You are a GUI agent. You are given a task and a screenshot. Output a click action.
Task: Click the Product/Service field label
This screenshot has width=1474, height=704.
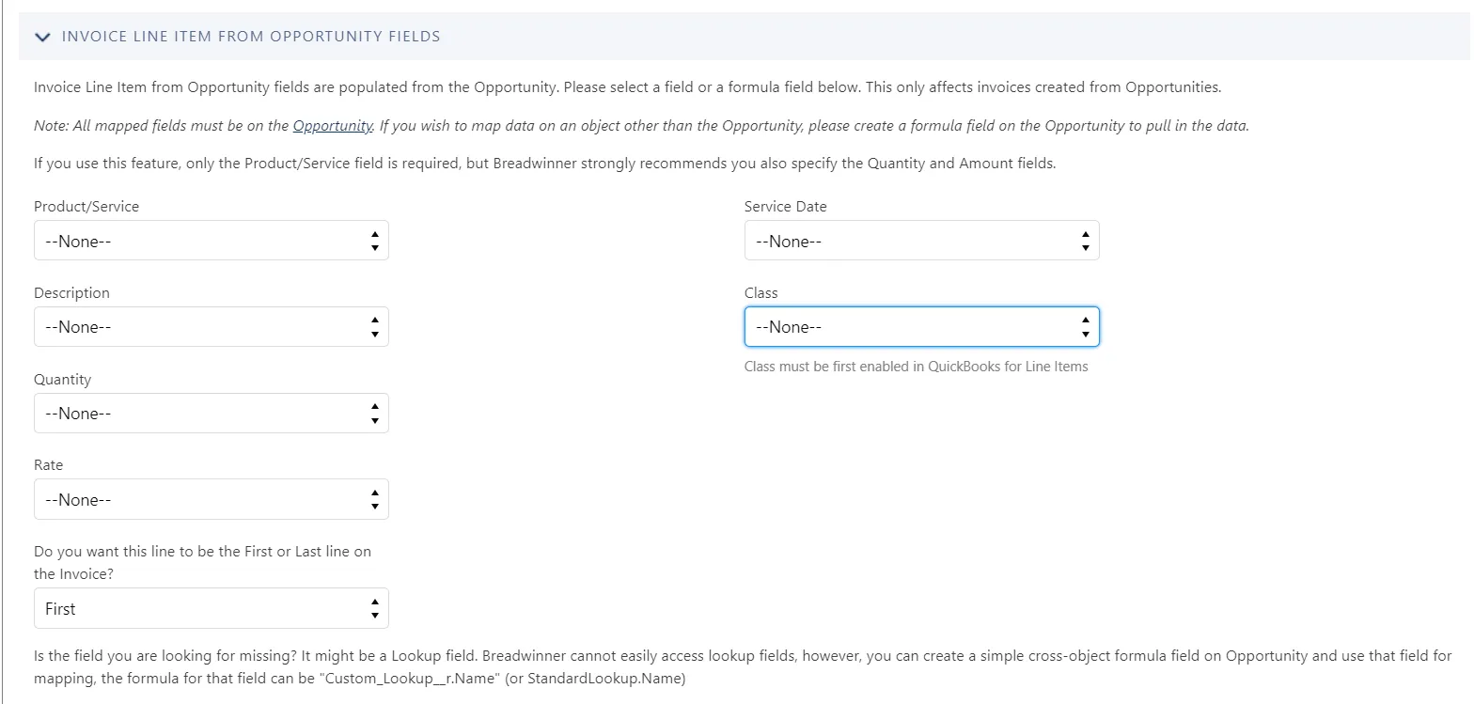point(86,206)
